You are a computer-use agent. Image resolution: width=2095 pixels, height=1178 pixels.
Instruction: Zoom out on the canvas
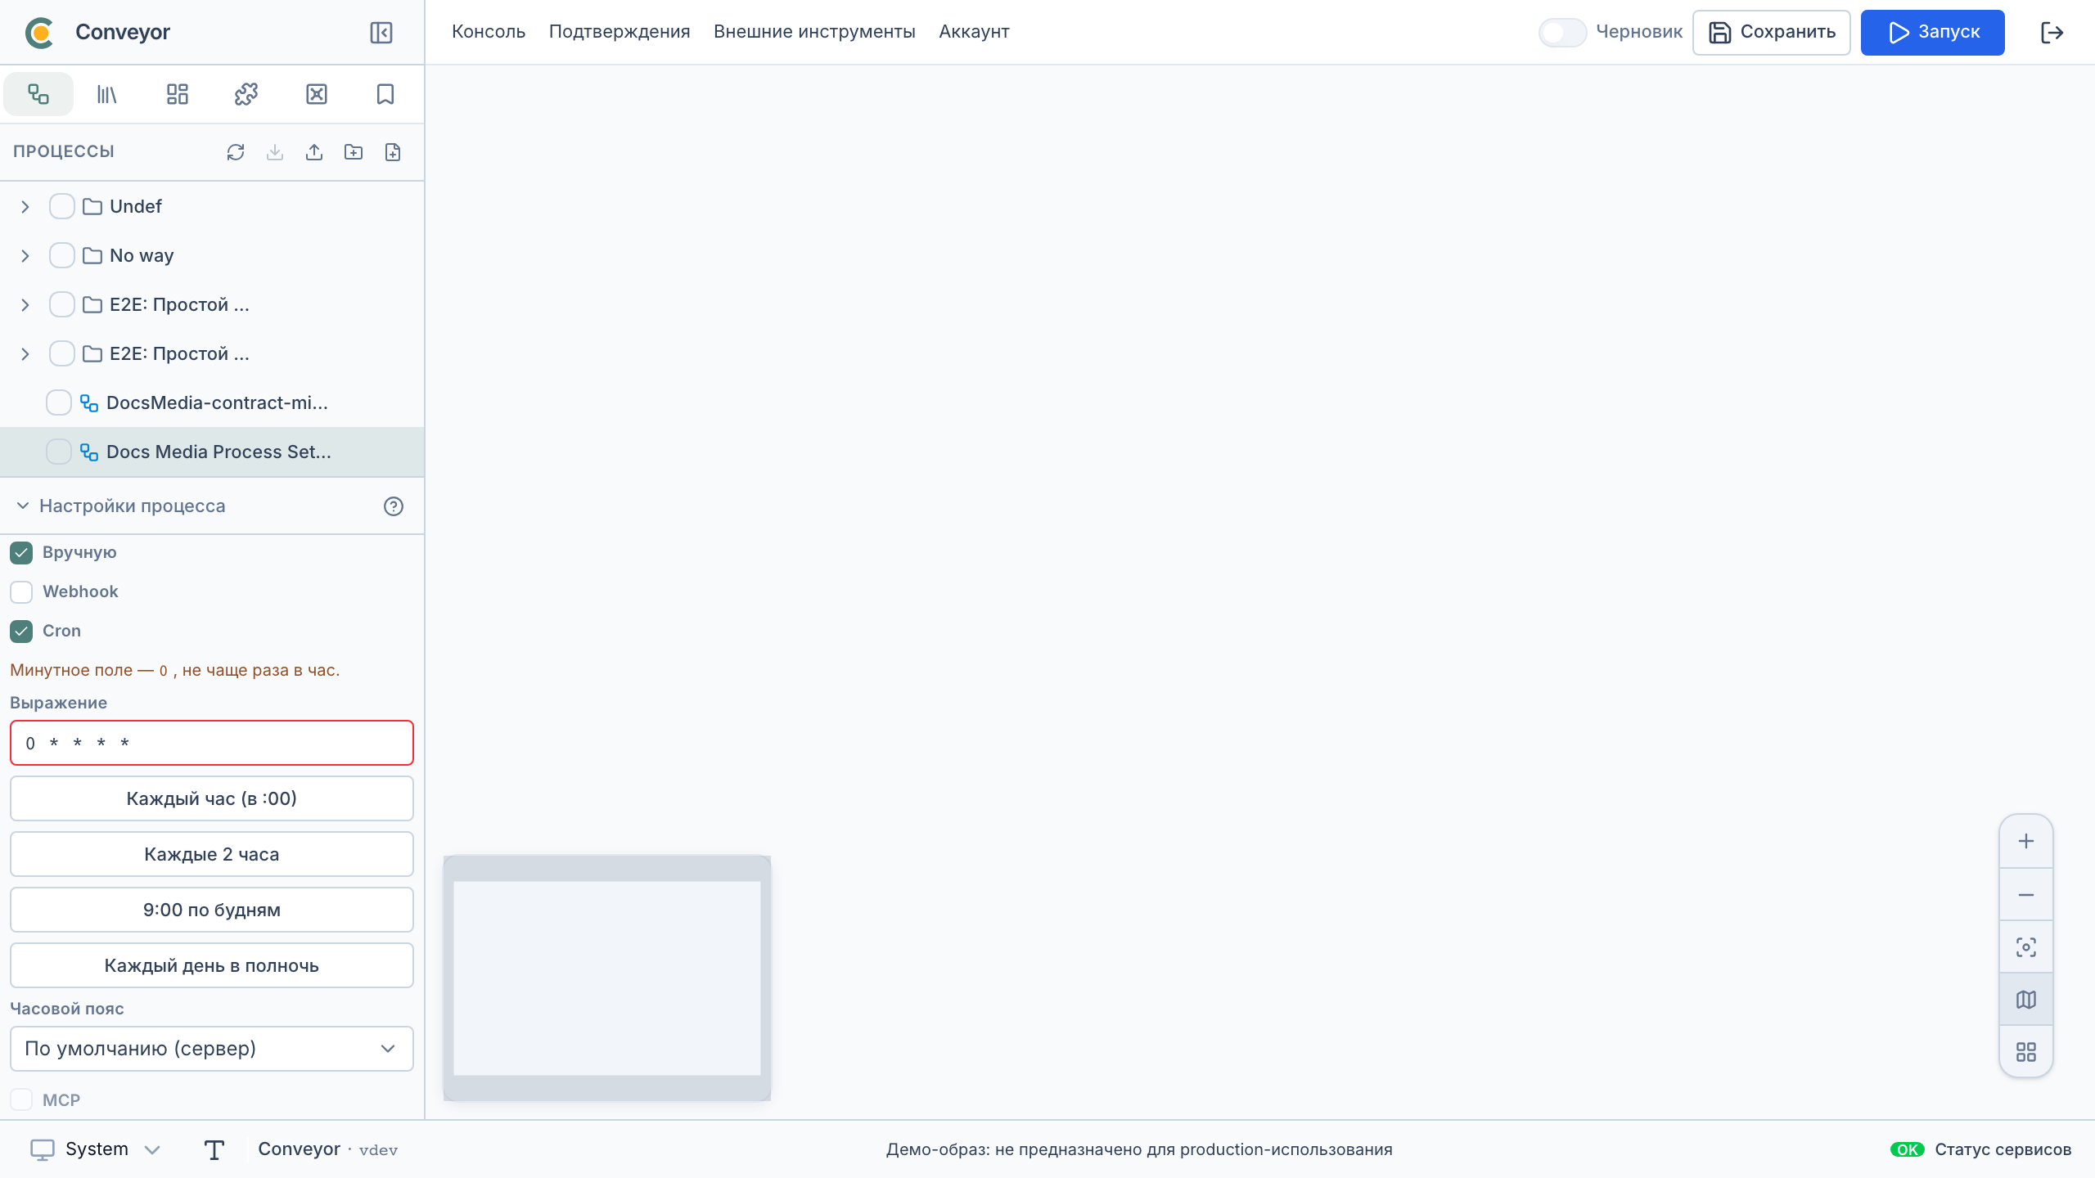point(2026,895)
